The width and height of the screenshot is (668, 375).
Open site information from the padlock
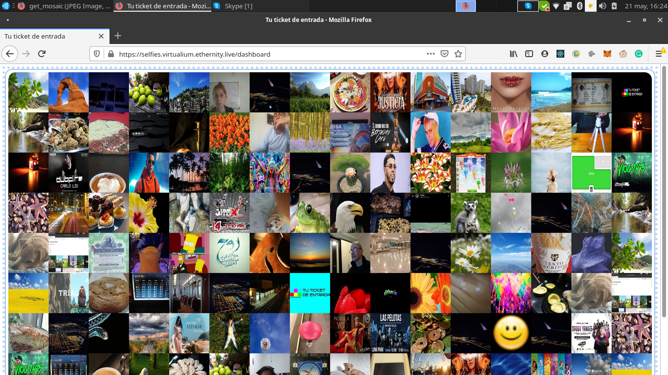coord(111,54)
